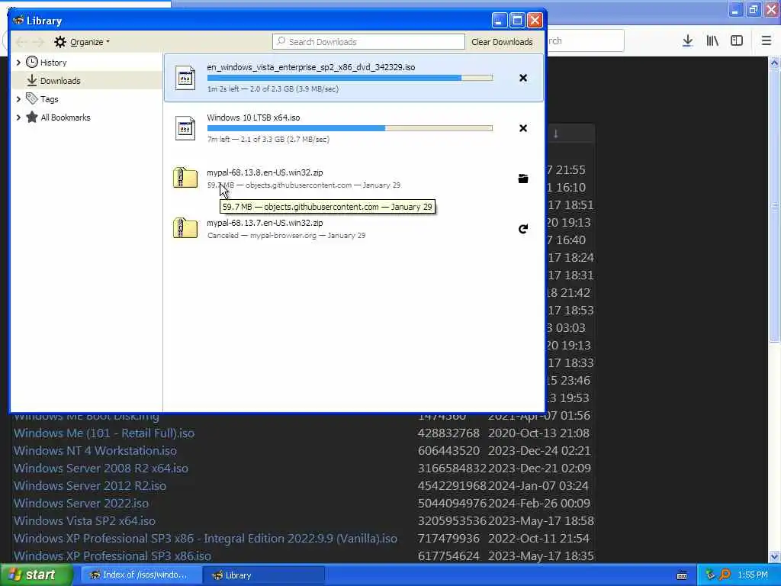This screenshot has width=781, height=586.
Task: Open containing folder for mypal-68.13.8 zip
Action: [x=523, y=179]
